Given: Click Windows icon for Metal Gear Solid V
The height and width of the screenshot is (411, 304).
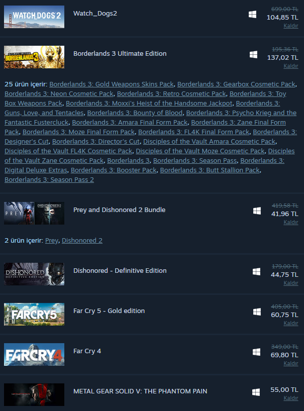Looking at the screenshot, I should click(x=256, y=392).
